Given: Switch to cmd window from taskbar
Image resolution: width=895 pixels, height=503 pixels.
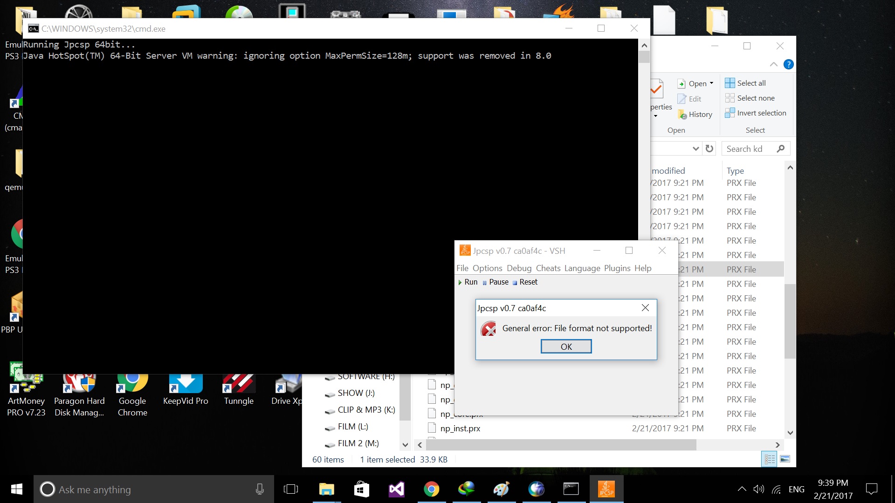Looking at the screenshot, I should 571,489.
